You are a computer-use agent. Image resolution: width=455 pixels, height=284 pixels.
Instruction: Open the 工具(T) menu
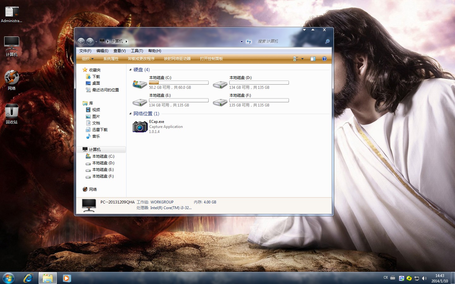click(137, 51)
